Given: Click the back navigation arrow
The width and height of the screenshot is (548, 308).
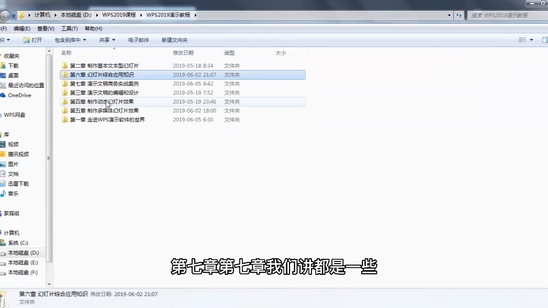Looking at the screenshot, I should click(x=5, y=14).
